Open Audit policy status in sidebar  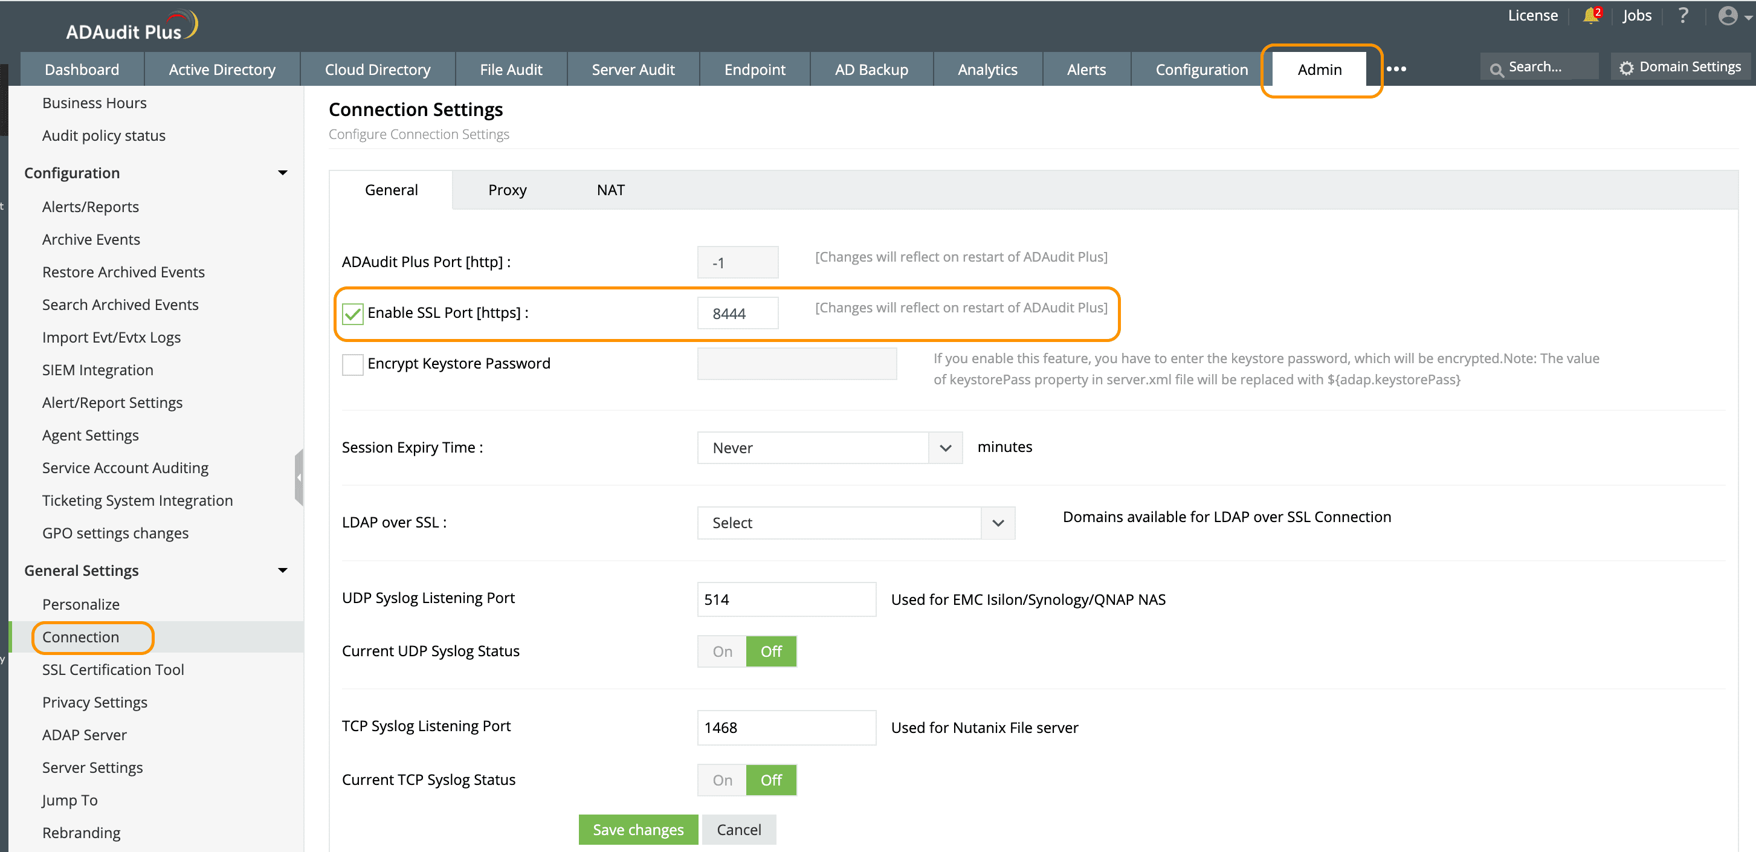coord(103,135)
